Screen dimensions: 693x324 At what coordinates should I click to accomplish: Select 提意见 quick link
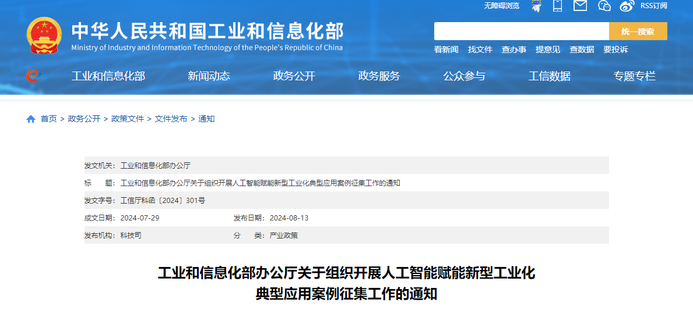pyautogui.click(x=548, y=49)
